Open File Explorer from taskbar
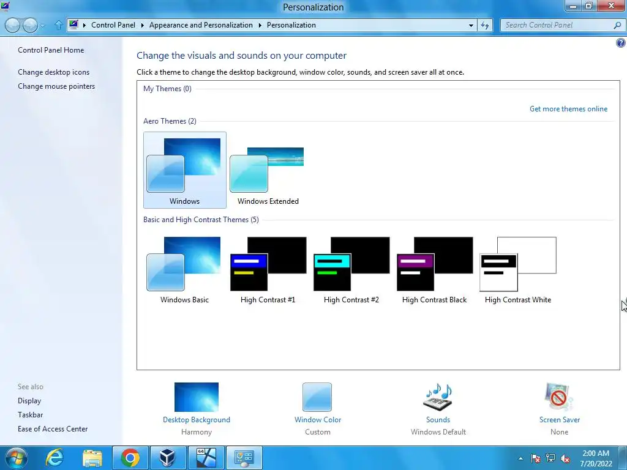The height and width of the screenshot is (470, 627). [92, 458]
